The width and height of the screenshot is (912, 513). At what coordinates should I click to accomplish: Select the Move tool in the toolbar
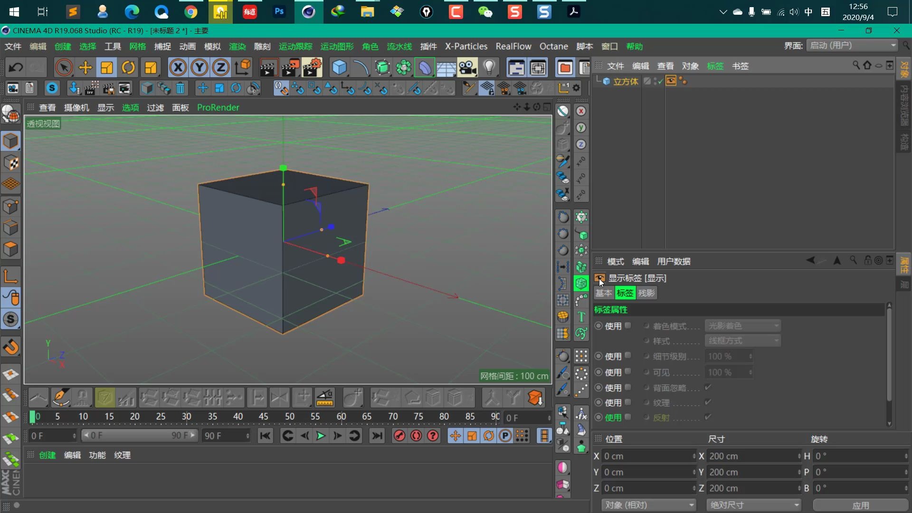pyautogui.click(x=85, y=67)
